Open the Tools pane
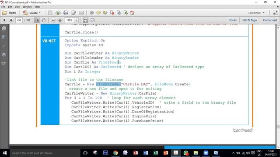The height and width of the screenshot is (157, 280). click(x=233, y=20)
